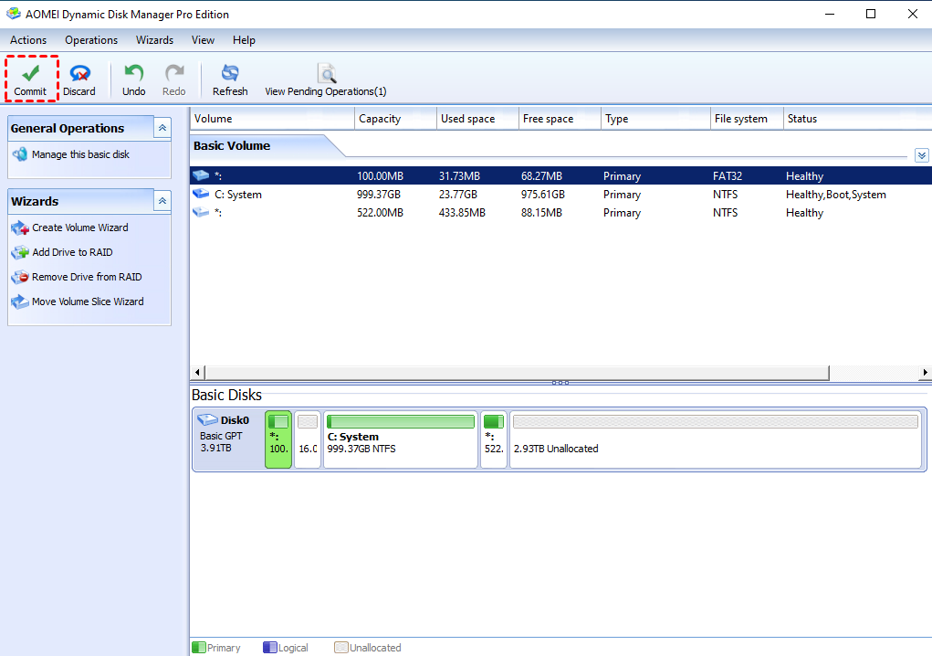Image resolution: width=932 pixels, height=656 pixels.
Task: Switch to the Basic Volume tab
Action: (x=230, y=146)
